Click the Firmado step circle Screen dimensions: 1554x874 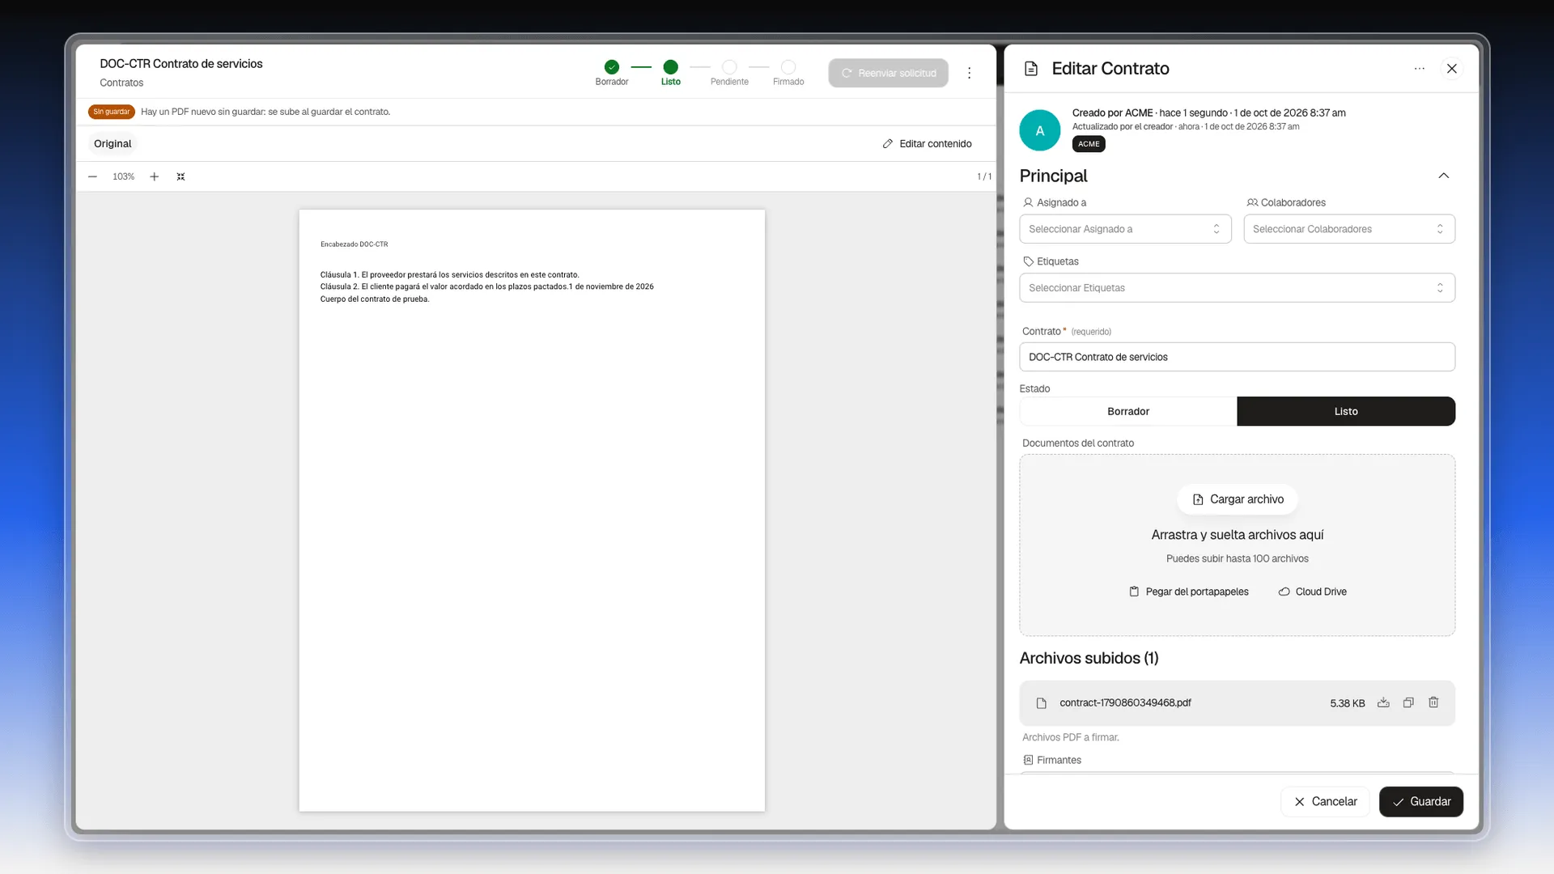[x=788, y=67]
